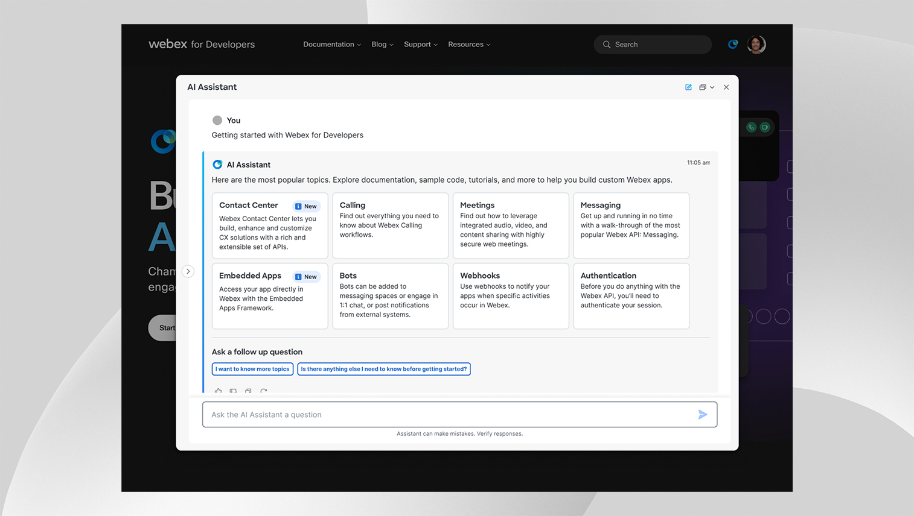Viewport: 914px width, 516px height.
Task: Click 'Getting started with Webex for Developers' message
Action: [287, 135]
